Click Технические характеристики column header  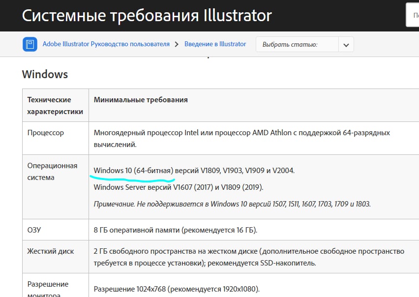coord(55,106)
